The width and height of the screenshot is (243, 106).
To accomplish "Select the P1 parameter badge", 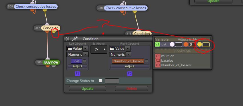I will tap(77, 74).
